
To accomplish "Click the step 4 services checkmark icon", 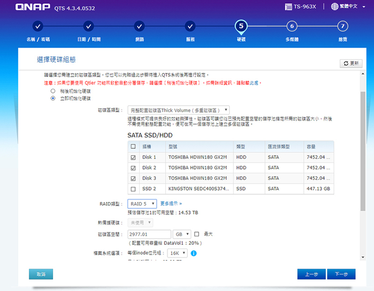I will click(190, 26).
